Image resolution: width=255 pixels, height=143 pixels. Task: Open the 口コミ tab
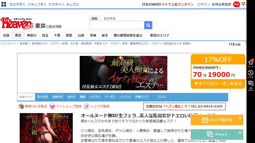[162, 97]
